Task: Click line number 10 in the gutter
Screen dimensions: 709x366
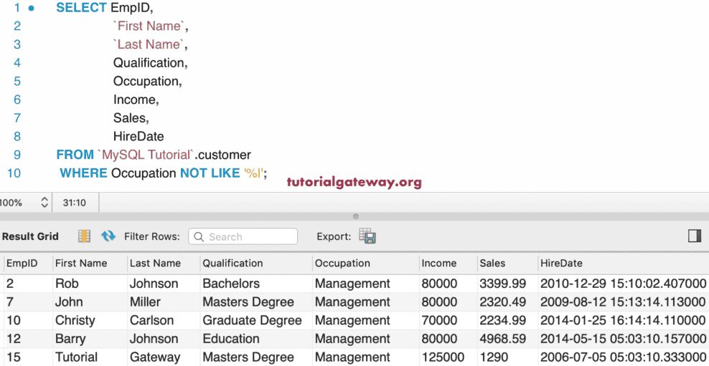Action: [x=14, y=173]
